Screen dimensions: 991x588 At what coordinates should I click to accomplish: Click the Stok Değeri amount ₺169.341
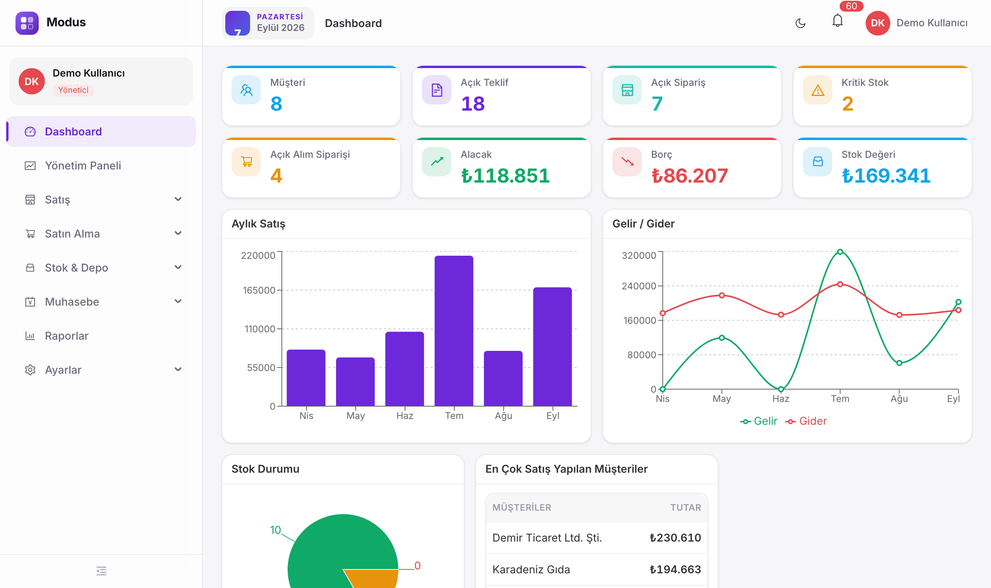tap(886, 176)
